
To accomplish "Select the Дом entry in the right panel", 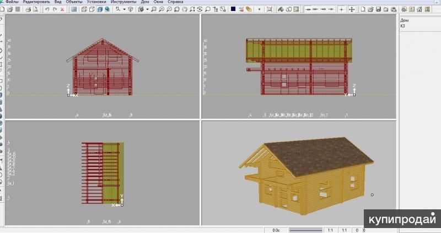I will pos(405,20).
